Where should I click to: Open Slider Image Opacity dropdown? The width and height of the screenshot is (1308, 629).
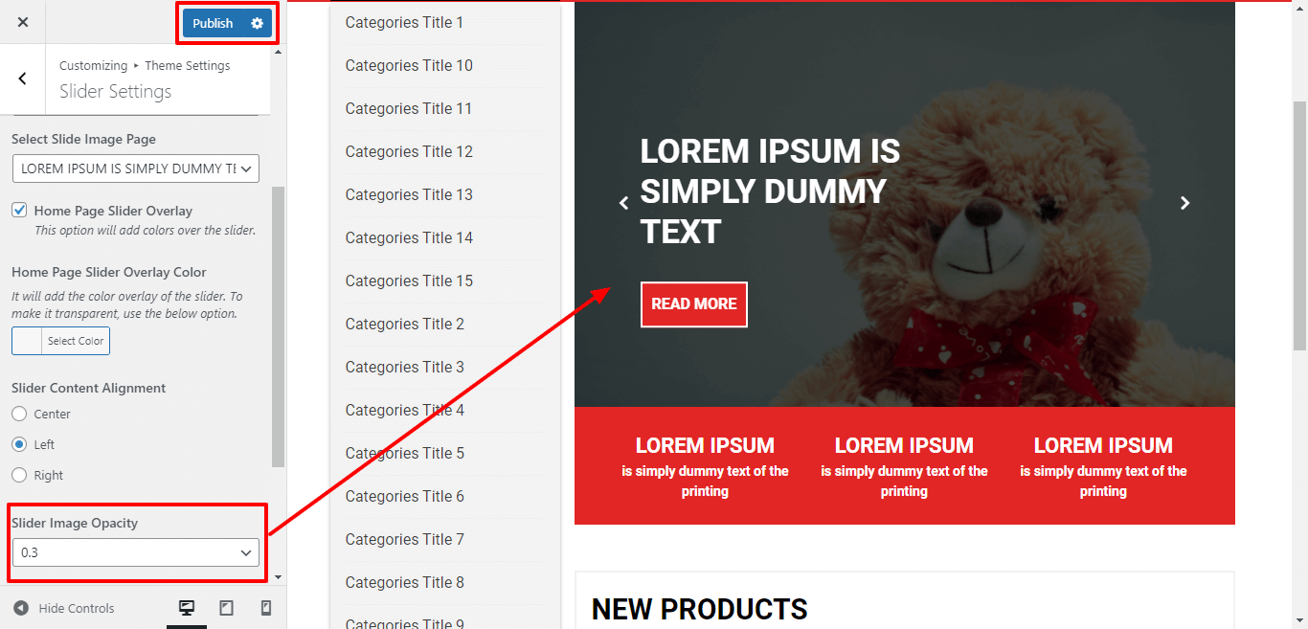click(136, 552)
